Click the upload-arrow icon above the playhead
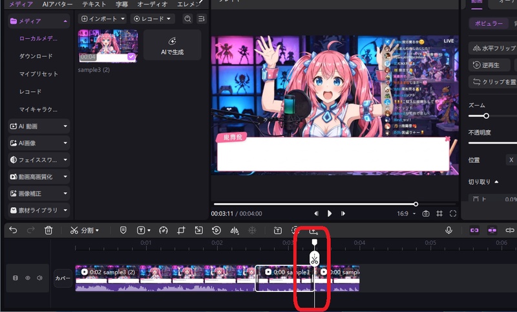This screenshot has height=312, width=517. coord(313,231)
